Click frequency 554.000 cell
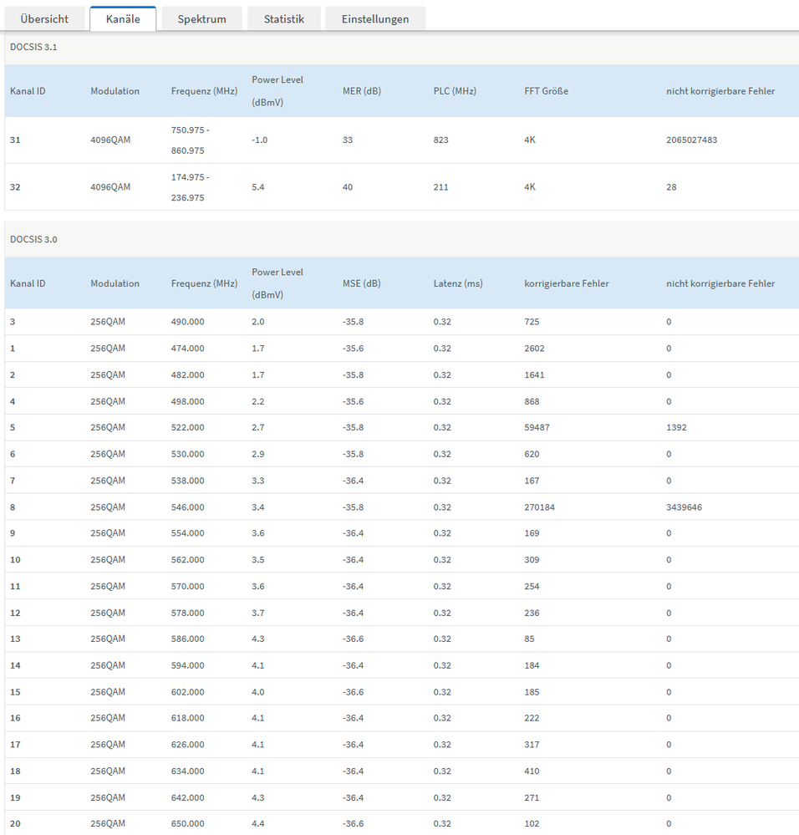Viewport: 799px width, 835px height. pyautogui.click(x=187, y=533)
